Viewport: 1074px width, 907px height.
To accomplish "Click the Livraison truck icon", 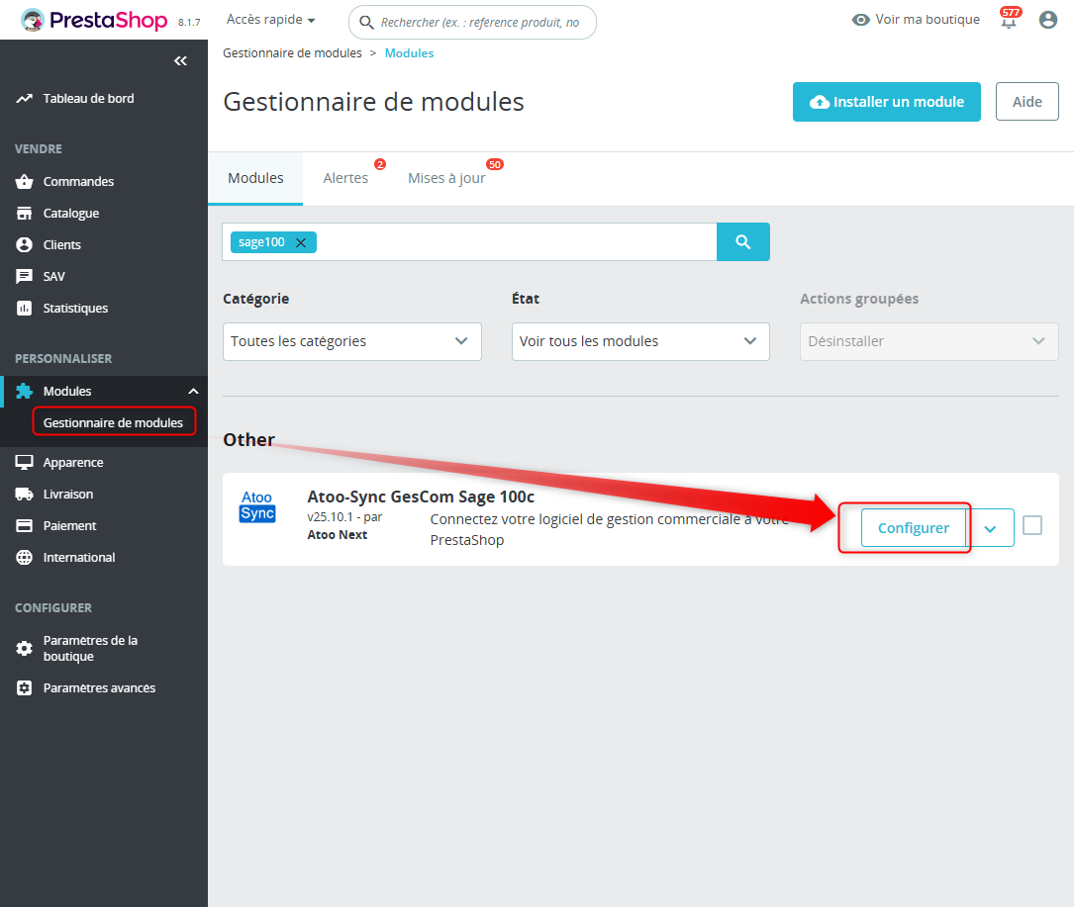I will coord(24,494).
